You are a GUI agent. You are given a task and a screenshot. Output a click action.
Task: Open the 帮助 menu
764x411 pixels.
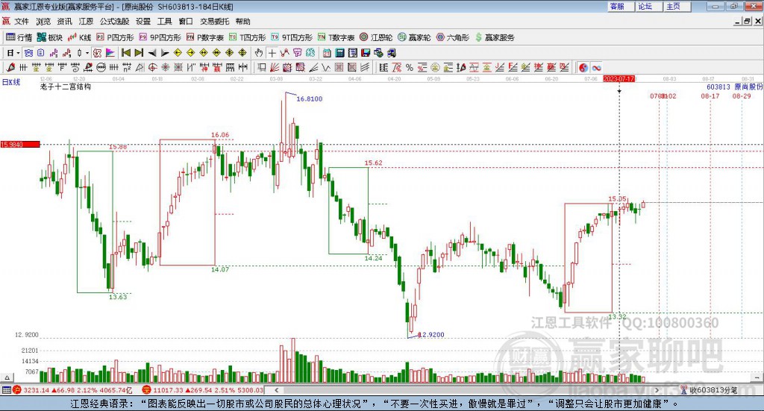(242, 22)
